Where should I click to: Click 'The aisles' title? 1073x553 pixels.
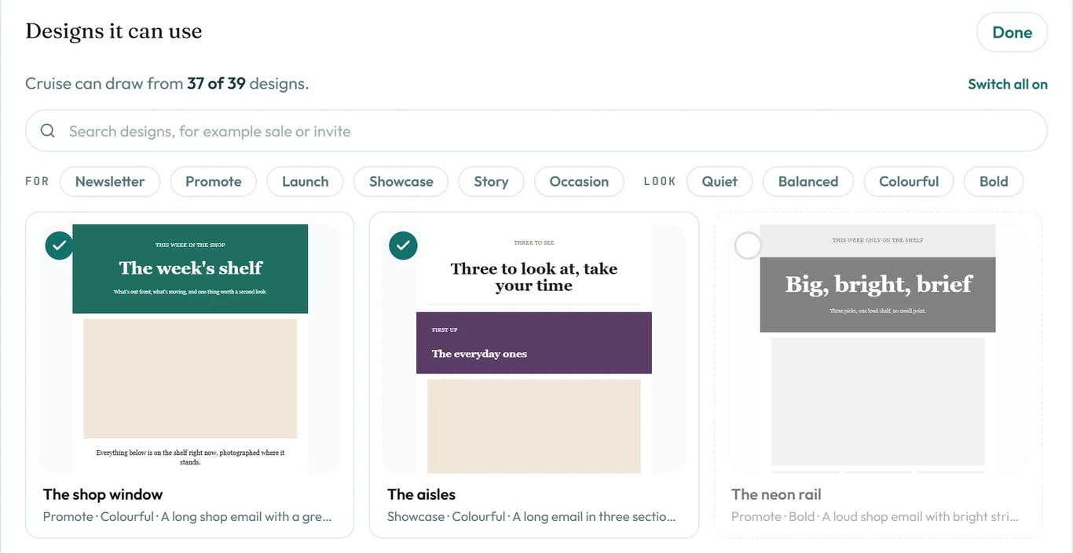point(421,494)
